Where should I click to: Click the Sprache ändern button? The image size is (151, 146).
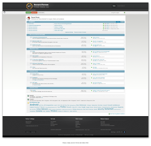tap(41, 12)
